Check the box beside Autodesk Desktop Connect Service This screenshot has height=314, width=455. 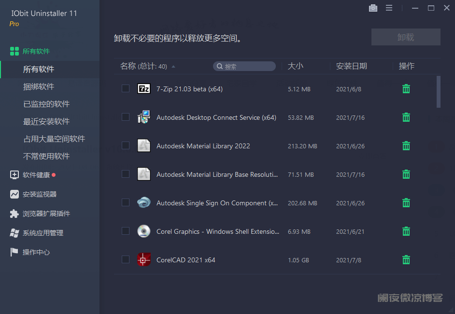126,117
